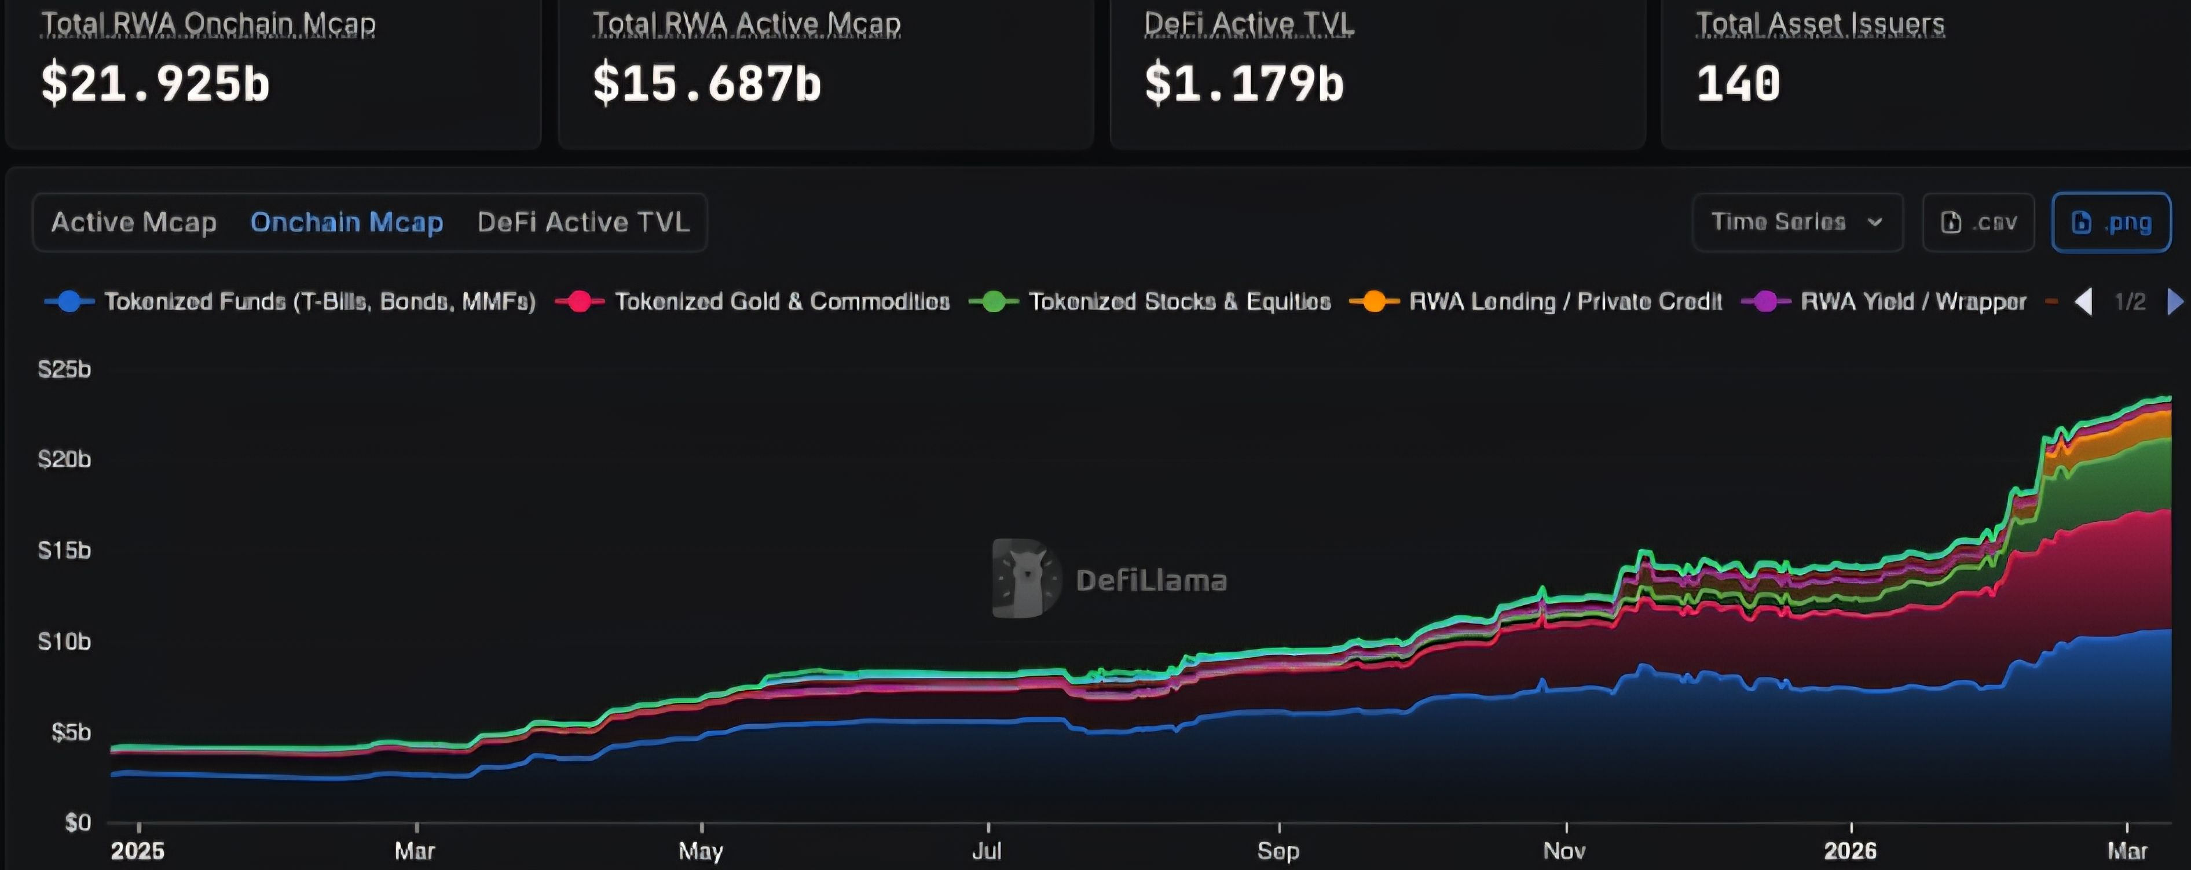Go to the next legend page arrow
The width and height of the screenshot is (2191, 870).
(2175, 301)
